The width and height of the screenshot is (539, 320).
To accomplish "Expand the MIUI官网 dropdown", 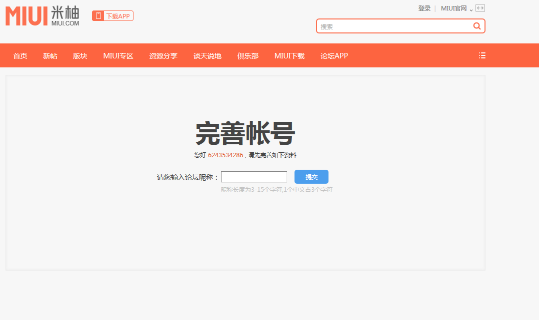I will (x=456, y=8).
